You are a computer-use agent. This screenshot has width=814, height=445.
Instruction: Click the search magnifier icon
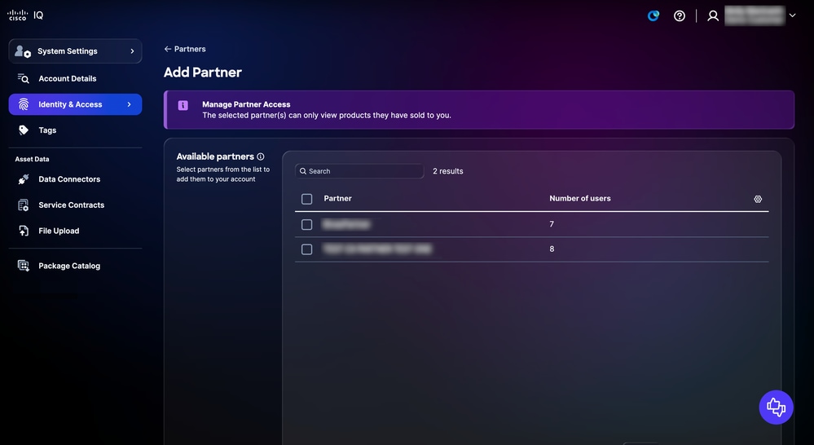(303, 171)
